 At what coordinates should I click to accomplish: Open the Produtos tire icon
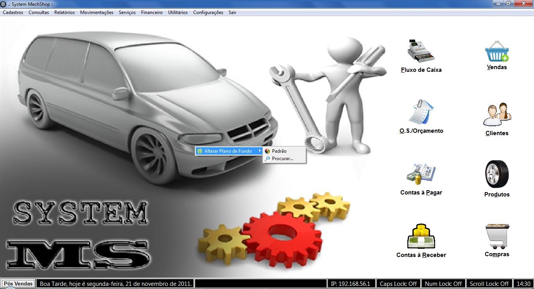497,174
